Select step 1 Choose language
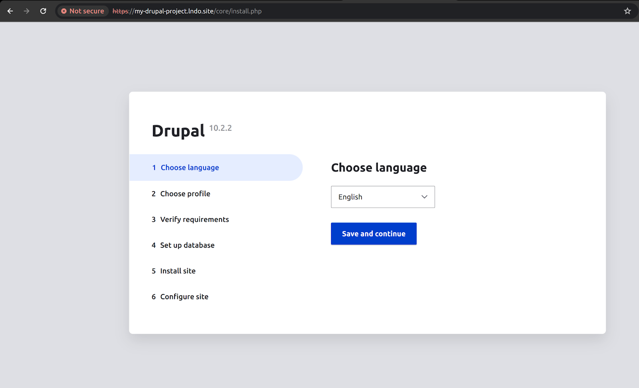Screen dimensions: 639x388 216,167
